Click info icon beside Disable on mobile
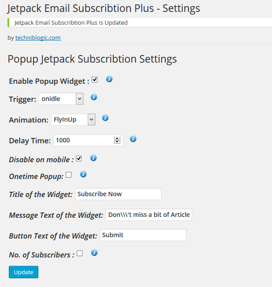Viewport: 272px width, 287px height. click(93, 157)
